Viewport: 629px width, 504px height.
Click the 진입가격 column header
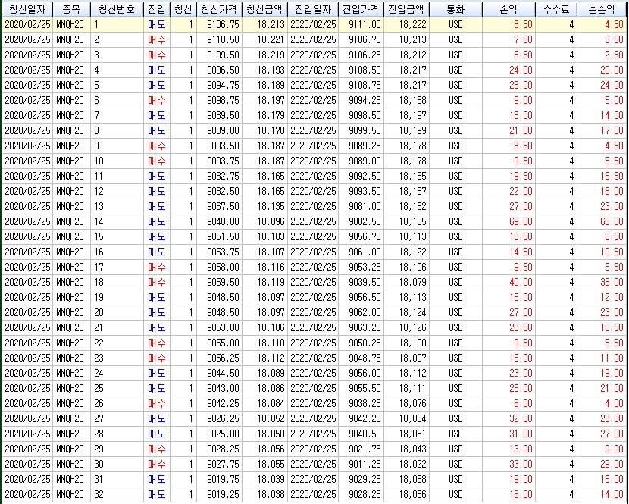(x=361, y=9)
